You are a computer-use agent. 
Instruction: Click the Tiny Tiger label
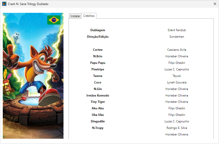coord(98,102)
